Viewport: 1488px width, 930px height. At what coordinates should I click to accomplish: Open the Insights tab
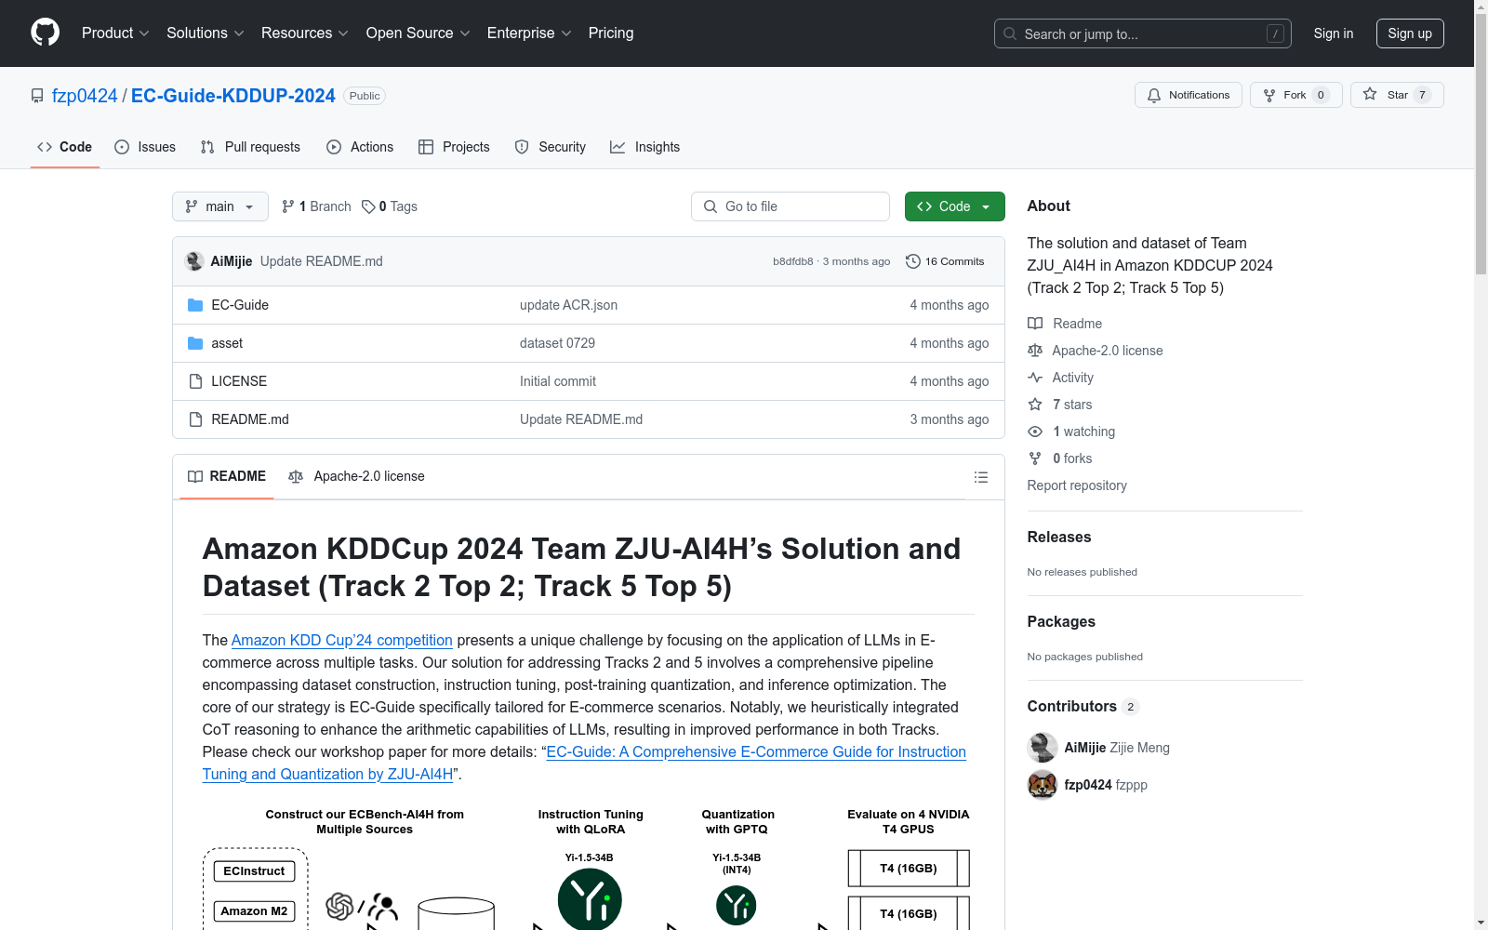(644, 147)
